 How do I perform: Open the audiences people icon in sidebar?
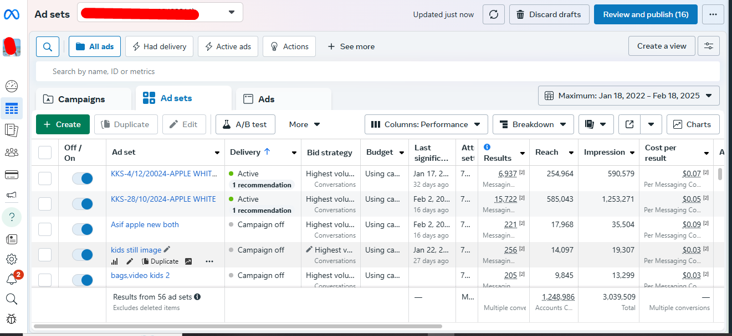point(12,153)
